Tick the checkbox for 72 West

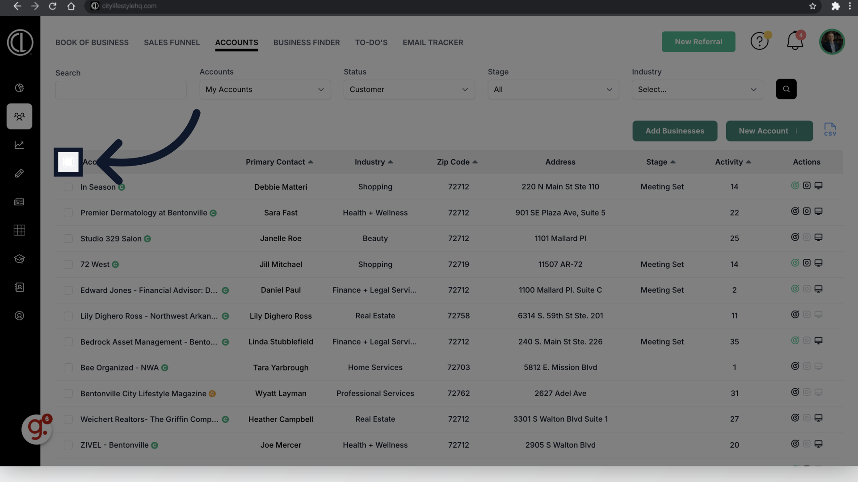(68, 265)
